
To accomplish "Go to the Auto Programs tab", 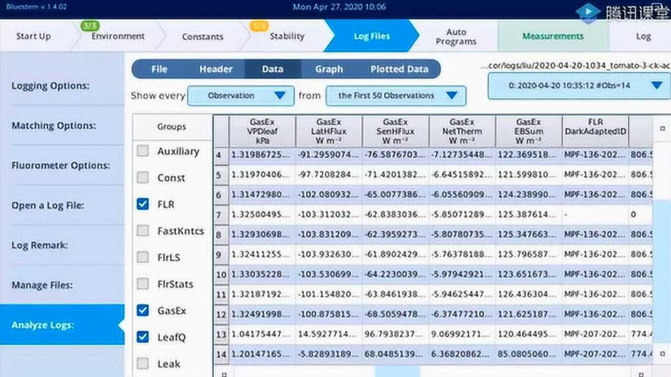I will (456, 37).
